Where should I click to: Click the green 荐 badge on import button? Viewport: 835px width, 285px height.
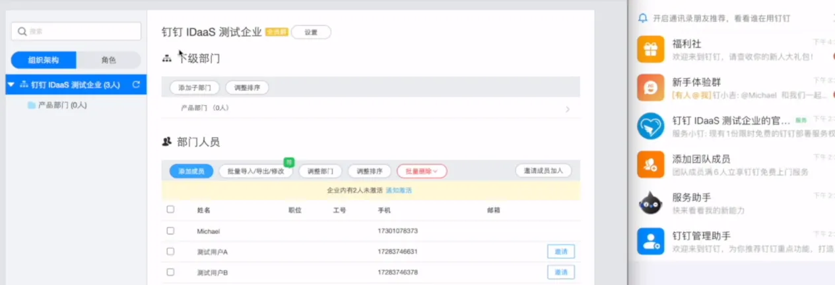288,162
